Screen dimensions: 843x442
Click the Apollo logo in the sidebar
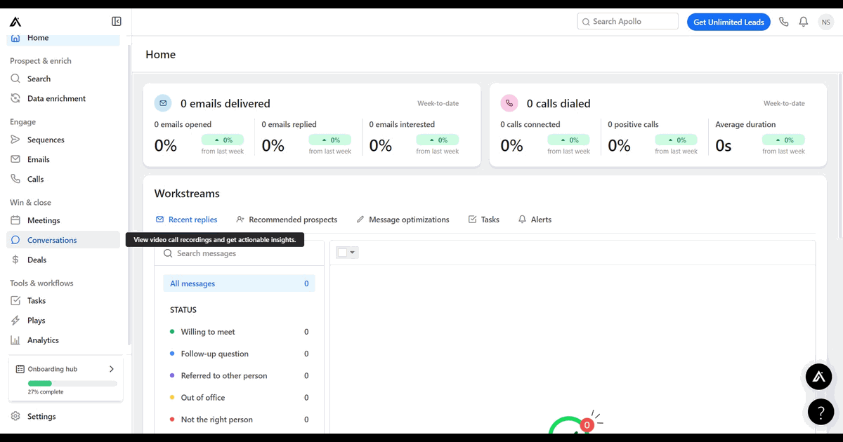tap(15, 22)
